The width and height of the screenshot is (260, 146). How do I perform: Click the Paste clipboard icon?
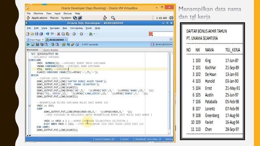[x=67, y=34]
